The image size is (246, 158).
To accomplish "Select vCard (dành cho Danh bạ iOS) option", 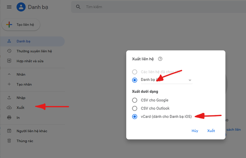I will click(x=134, y=117).
